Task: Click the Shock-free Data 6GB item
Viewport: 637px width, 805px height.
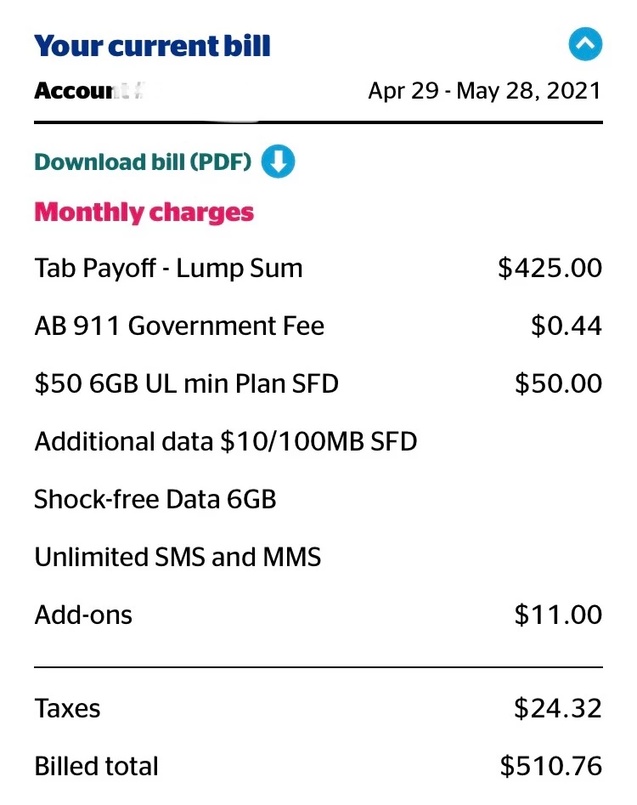Action: [x=155, y=500]
